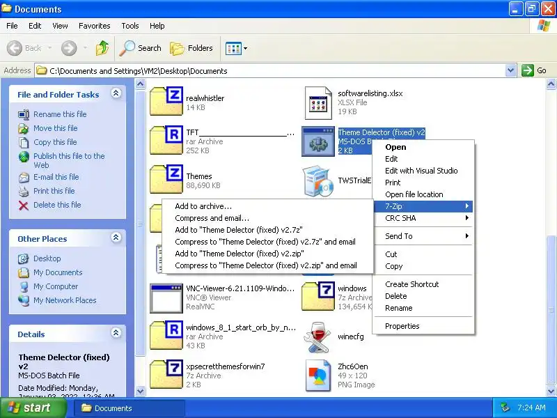557x418 pixels.
Task: Select the windows 7z archive icon
Action: click(318, 297)
